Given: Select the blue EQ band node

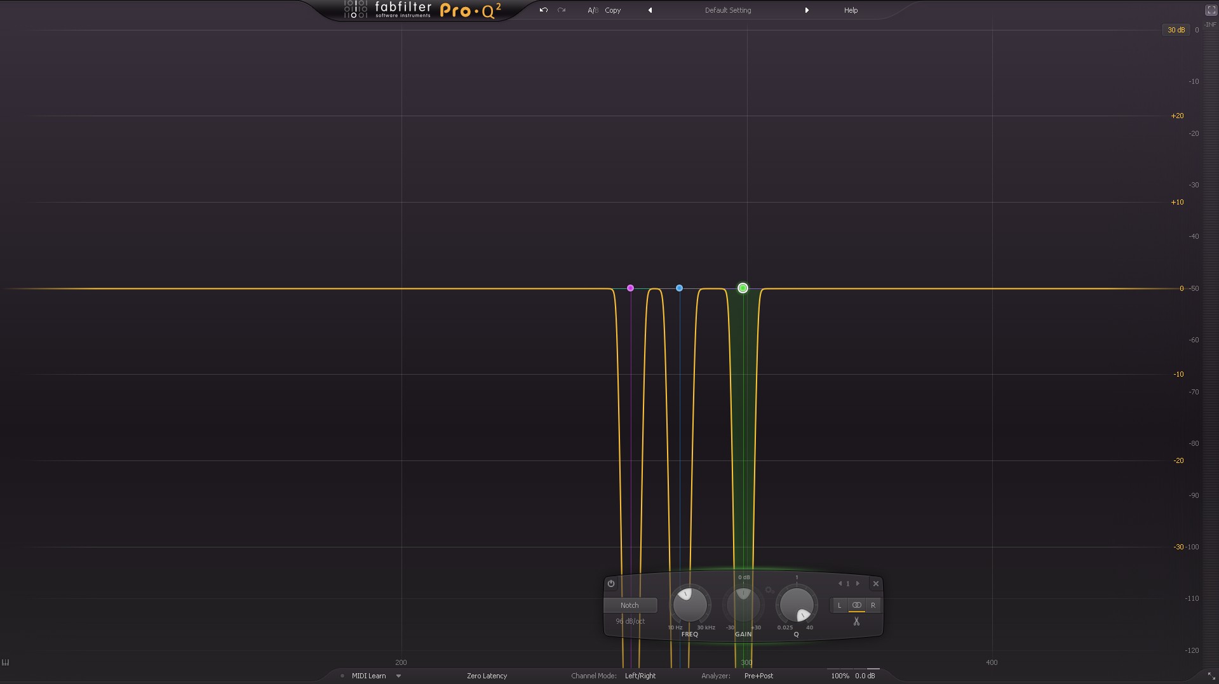Looking at the screenshot, I should 679,288.
